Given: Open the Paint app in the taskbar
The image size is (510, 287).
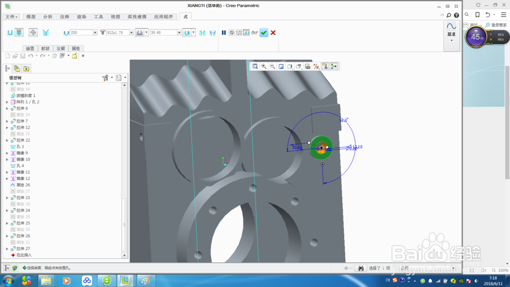Looking at the screenshot, I should (x=146, y=280).
